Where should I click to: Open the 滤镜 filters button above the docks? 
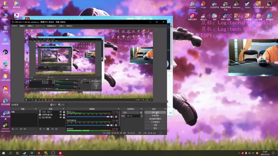(x=62, y=105)
